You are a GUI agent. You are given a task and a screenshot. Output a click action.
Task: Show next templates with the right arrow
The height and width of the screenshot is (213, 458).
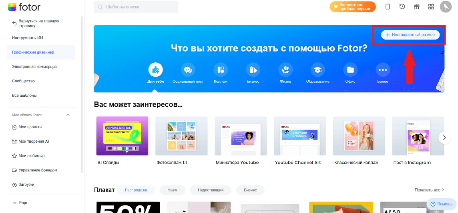444,137
